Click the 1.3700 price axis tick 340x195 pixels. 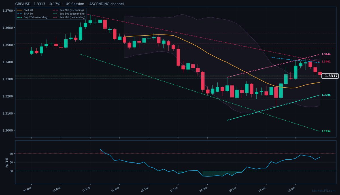click(7, 10)
